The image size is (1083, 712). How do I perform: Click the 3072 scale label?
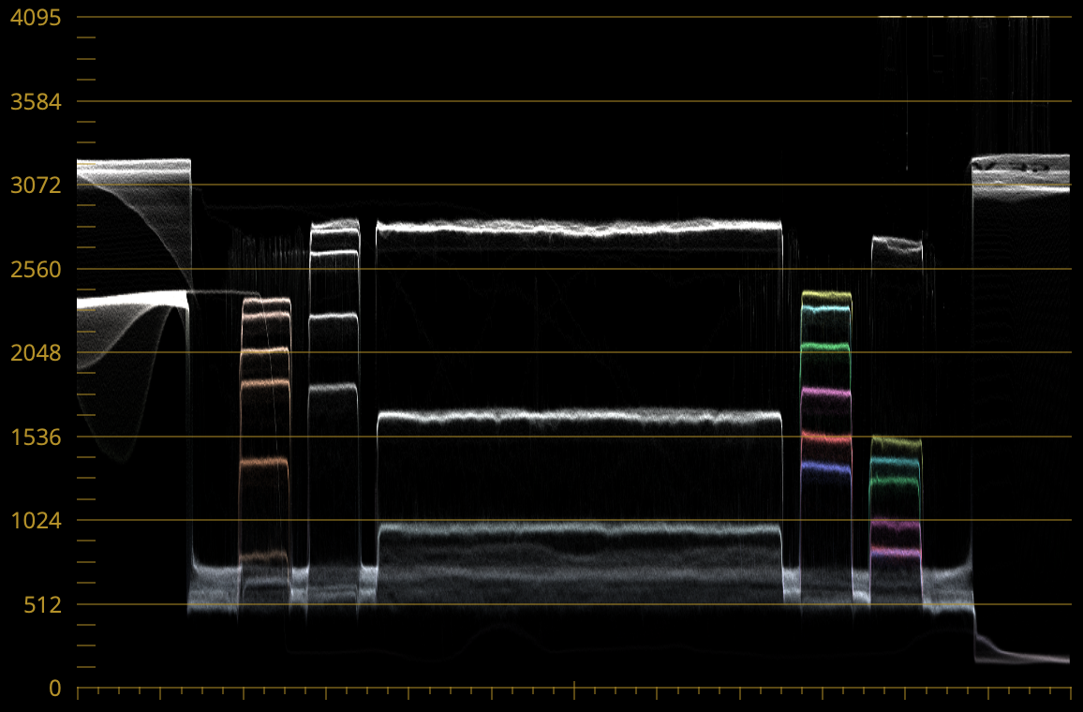[x=35, y=185]
